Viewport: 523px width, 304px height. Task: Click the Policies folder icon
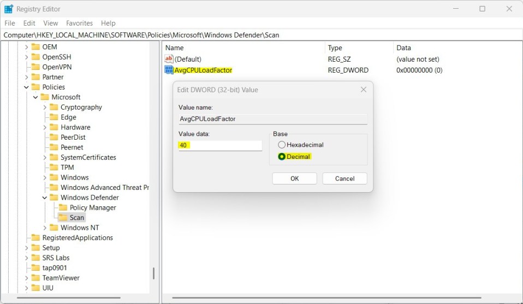click(35, 87)
